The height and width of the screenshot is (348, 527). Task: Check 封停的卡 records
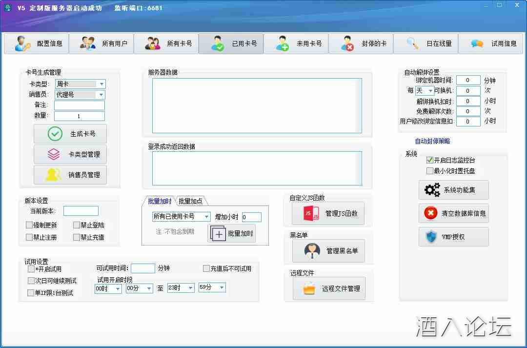(361, 43)
